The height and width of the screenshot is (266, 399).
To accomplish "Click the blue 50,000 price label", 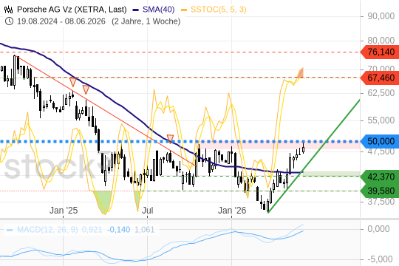I will pos(381,141).
